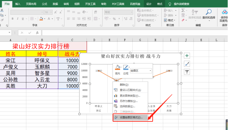Switch to the 设计 (Design) tab
The image size is (228, 130).
click(x=149, y=4)
